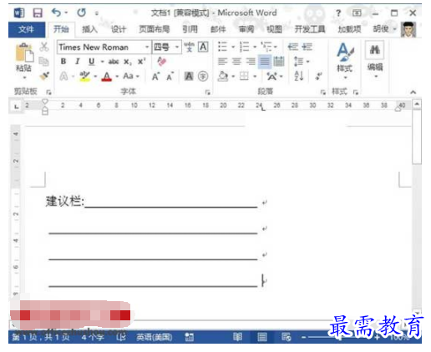
Task: Click the Save icon in quick access toolbar
Action: (x=38, y=13)
